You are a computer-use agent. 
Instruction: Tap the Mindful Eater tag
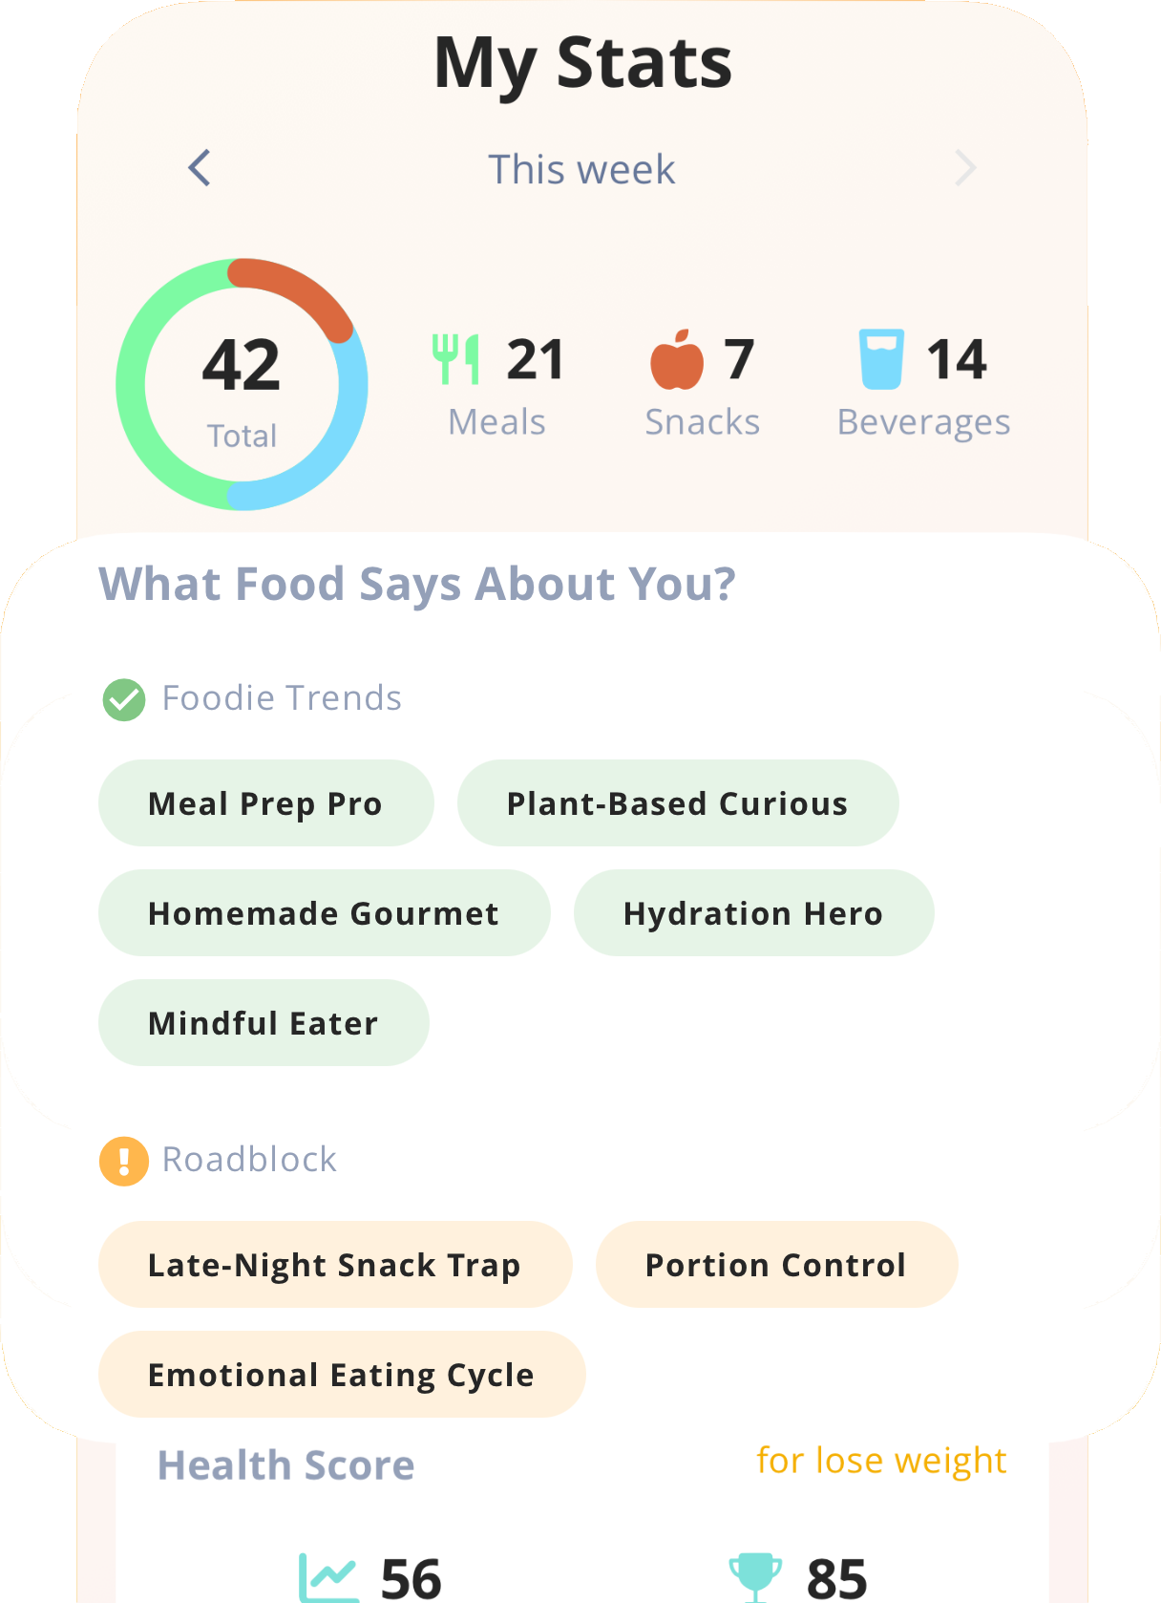click(264, 1023)
